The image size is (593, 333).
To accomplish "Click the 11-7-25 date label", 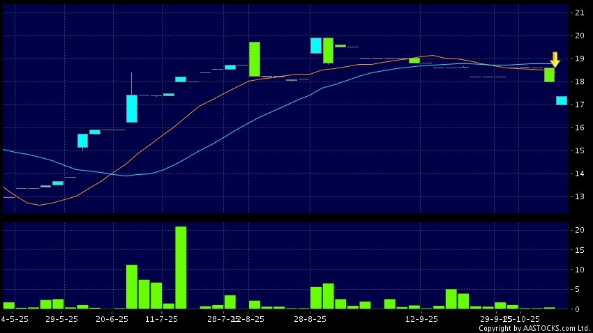I will [161, 318].
